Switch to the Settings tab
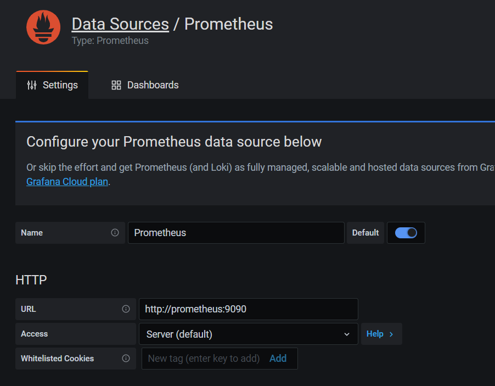Image resolution: width=495 pixels, height=386 pixels. pyautogui.click(x=53, y=85)
